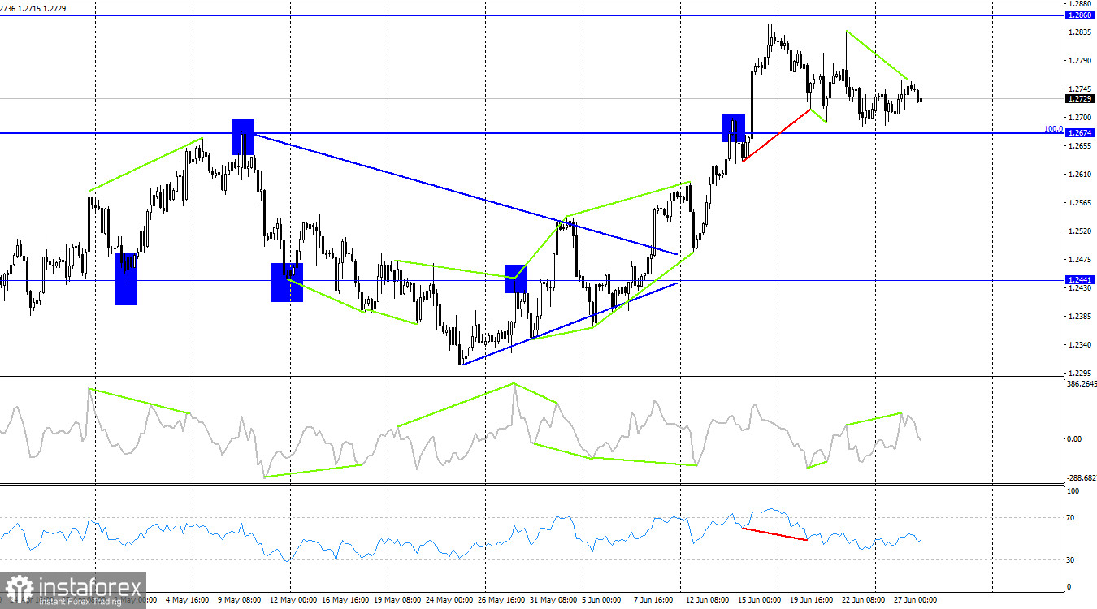Viewport: 1097px width, 609px height.
Task: Select the 1.2441 support level price tag
Action: 1079,279
